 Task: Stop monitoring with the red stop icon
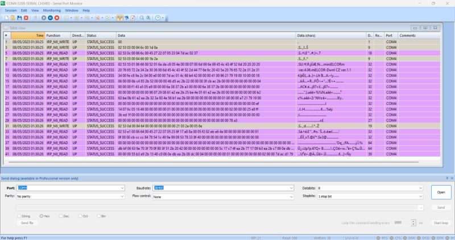click(57, 18)
